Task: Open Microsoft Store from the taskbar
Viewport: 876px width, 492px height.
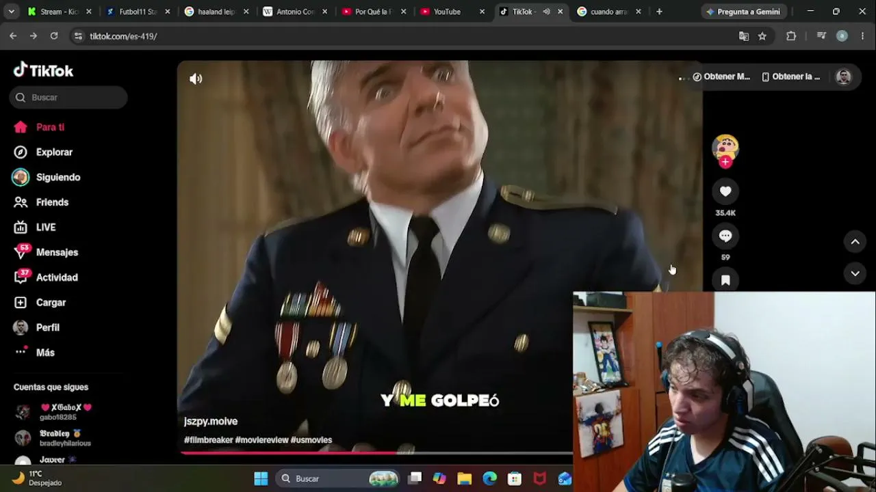Action: click(x=515, y=478)
